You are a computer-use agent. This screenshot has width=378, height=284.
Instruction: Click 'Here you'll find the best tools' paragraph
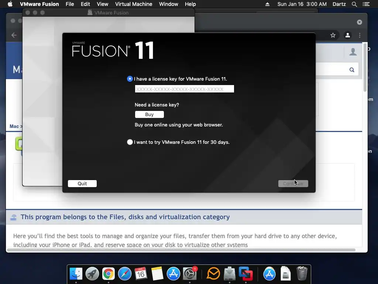point(175,240)
